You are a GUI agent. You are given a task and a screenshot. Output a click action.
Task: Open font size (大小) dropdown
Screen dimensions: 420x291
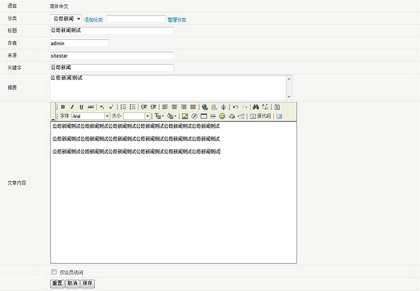pos(137,116)
